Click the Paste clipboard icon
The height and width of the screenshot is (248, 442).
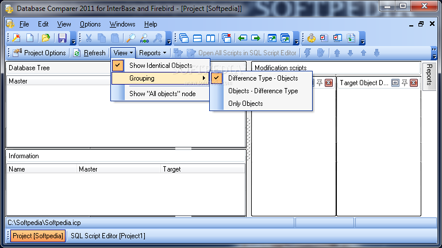point(115,38)
